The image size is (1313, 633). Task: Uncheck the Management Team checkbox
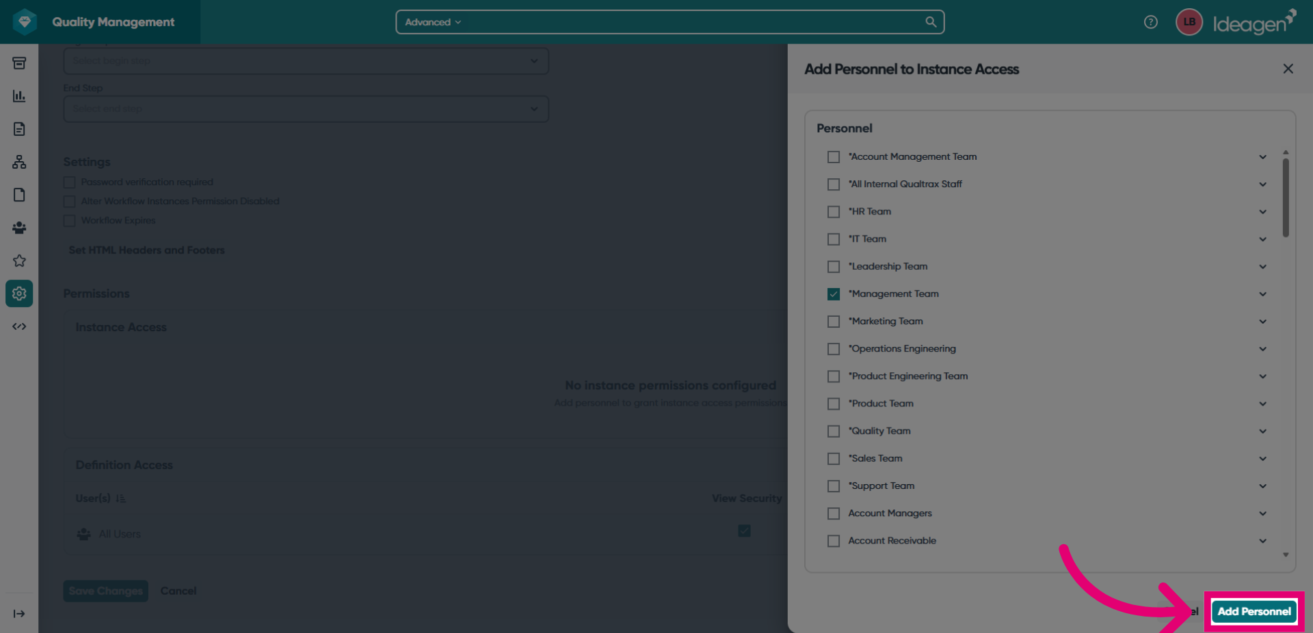tap(834, 294)
